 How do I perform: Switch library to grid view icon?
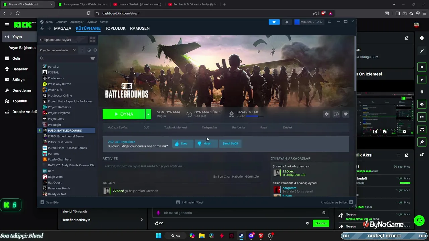click(93, 39)
